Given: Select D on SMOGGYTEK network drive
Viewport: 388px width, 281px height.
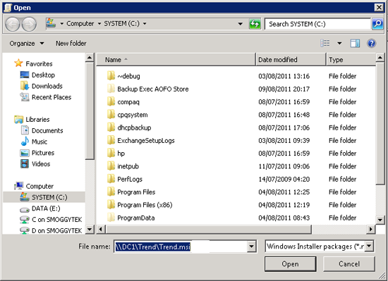Looking at the screenshot, I should click(57, 230).
